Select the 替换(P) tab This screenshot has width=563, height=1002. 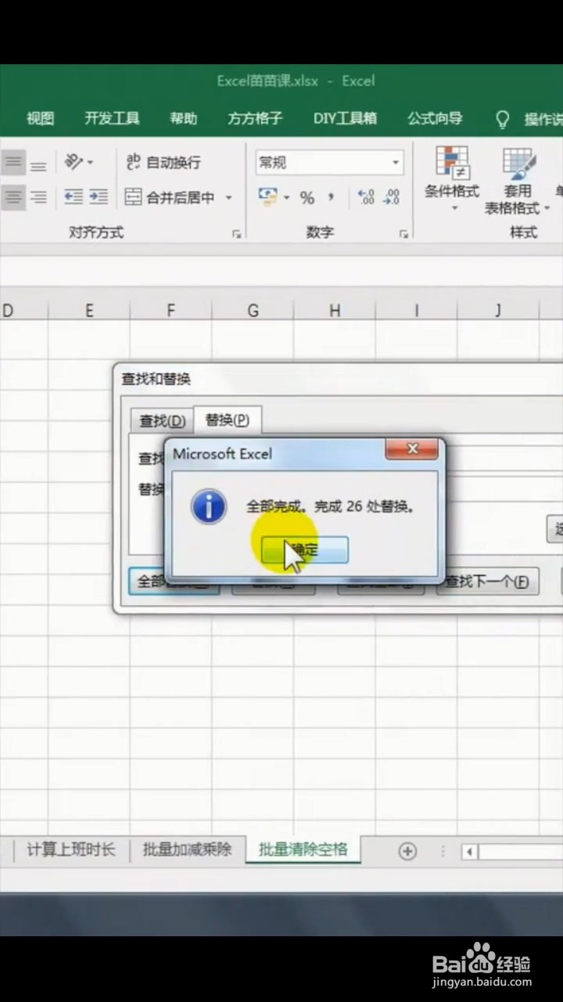point(228,420)
